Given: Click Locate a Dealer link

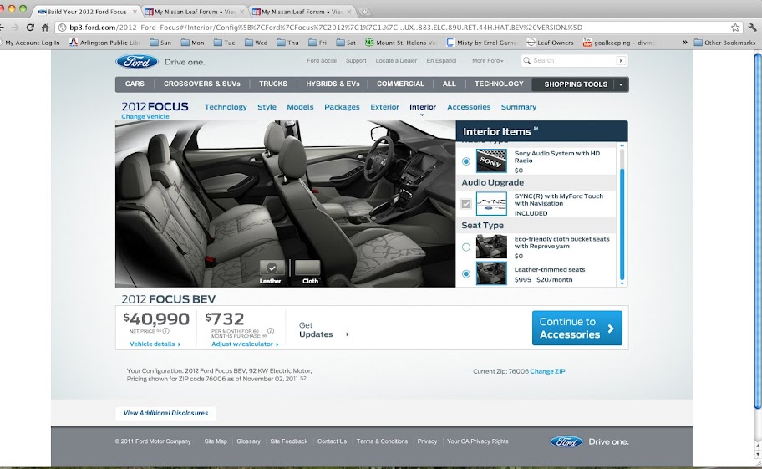Looking at the screenshot, I should click(x=396, y=61).
